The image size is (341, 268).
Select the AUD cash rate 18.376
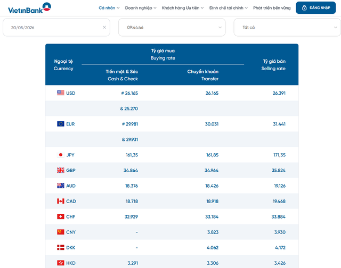click(132, 186)
